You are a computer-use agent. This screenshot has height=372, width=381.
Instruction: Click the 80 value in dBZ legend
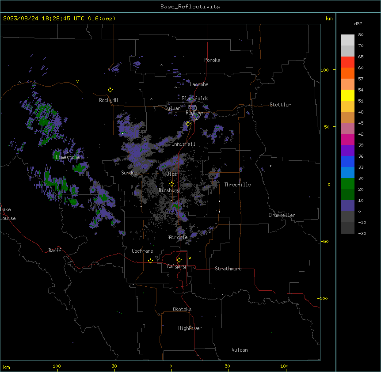tap(361, 35)
